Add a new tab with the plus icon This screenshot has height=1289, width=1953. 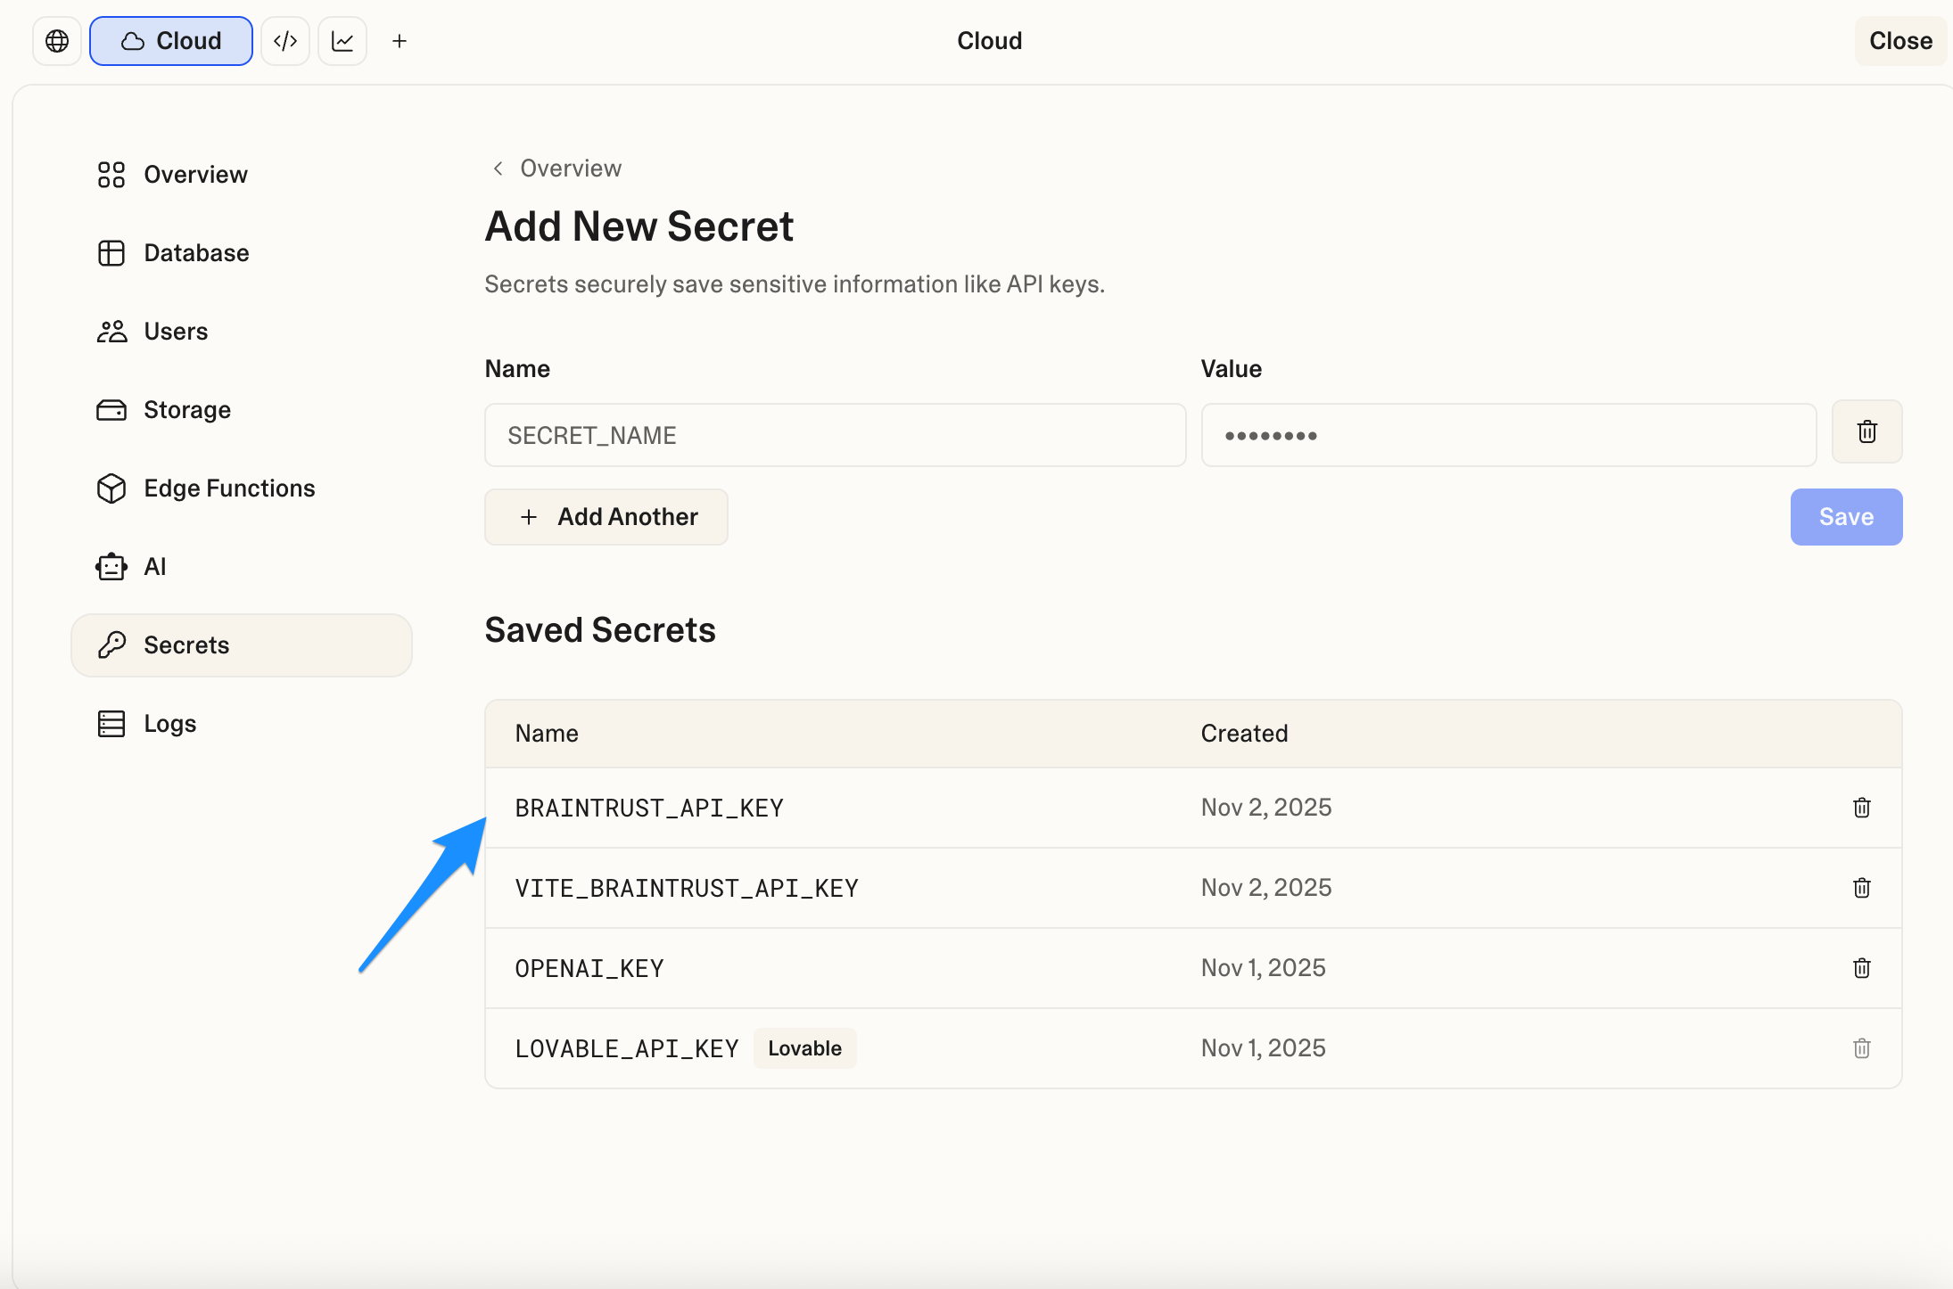(x=400, y=40)
